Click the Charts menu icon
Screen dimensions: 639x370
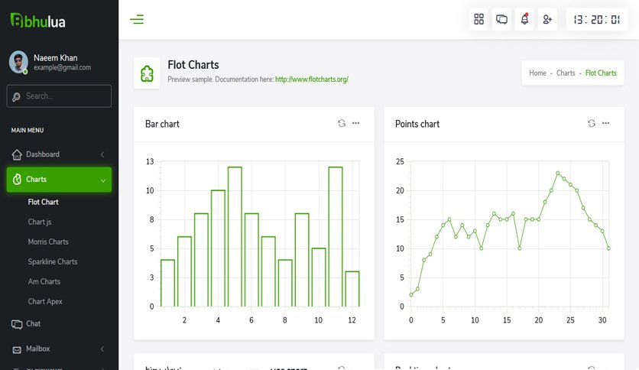coord(17,180)
